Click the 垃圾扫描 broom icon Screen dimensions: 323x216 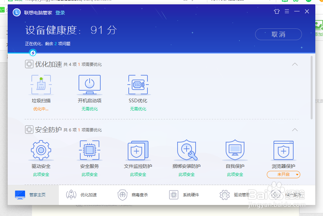(x=41, y=85)
